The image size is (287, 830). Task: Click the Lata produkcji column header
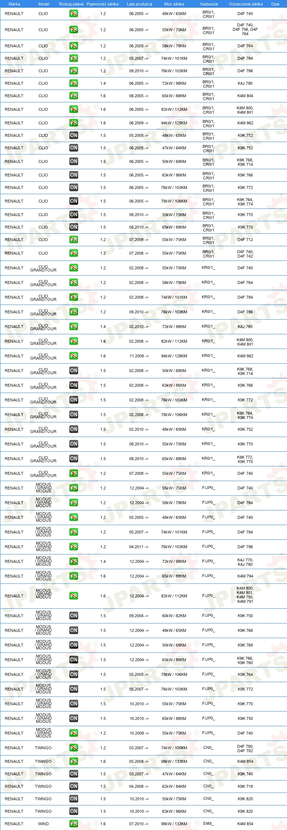139,4
